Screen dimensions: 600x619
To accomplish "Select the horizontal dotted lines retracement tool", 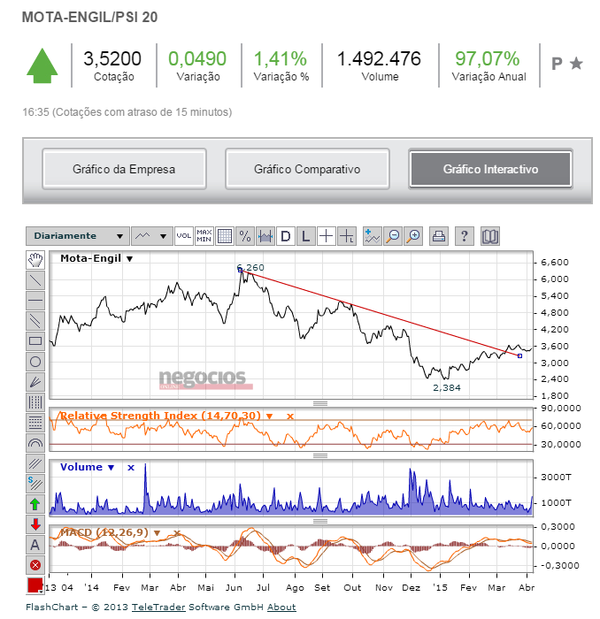I will 35,423.
